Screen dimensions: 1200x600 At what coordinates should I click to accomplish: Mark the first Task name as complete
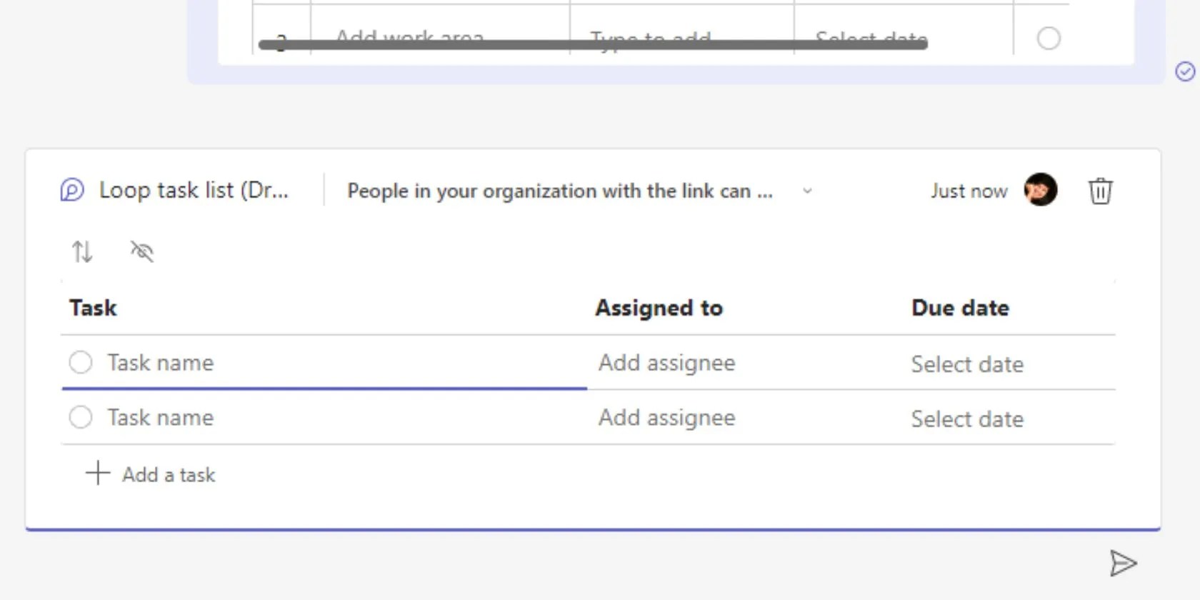pos(81,362)
